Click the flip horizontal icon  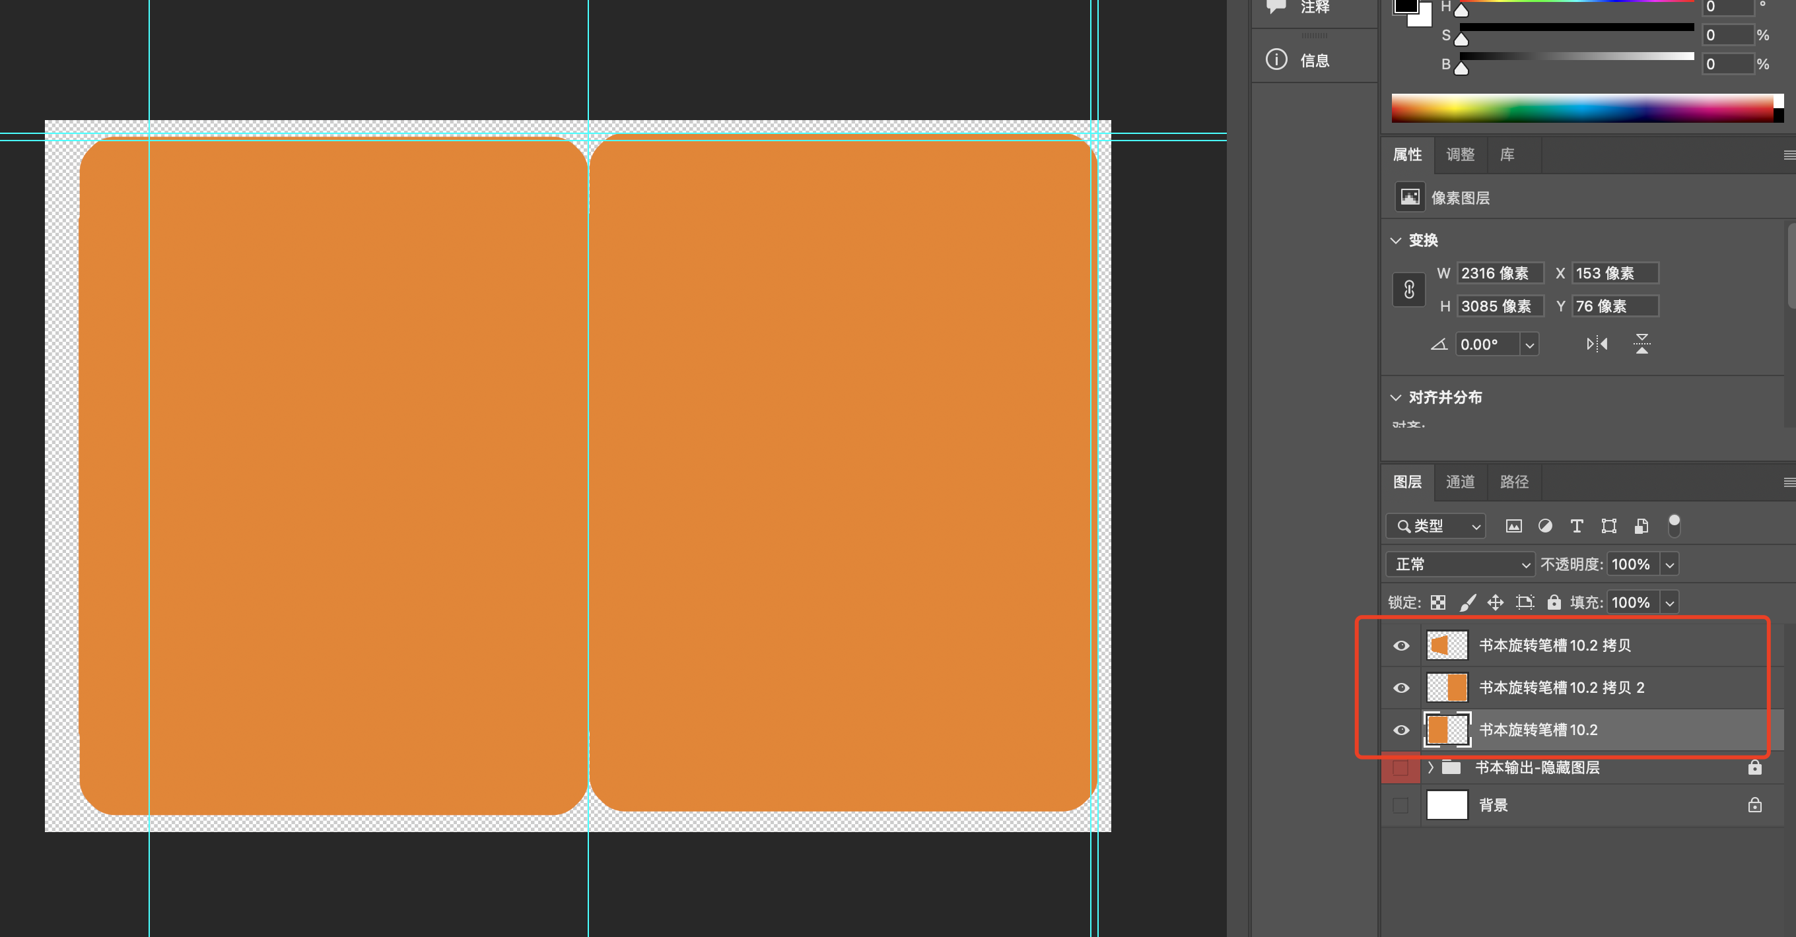(1597, 344)
